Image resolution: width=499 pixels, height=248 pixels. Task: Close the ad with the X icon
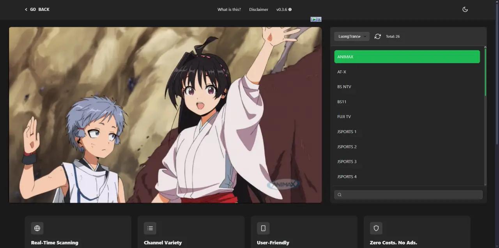click(319, 19)
